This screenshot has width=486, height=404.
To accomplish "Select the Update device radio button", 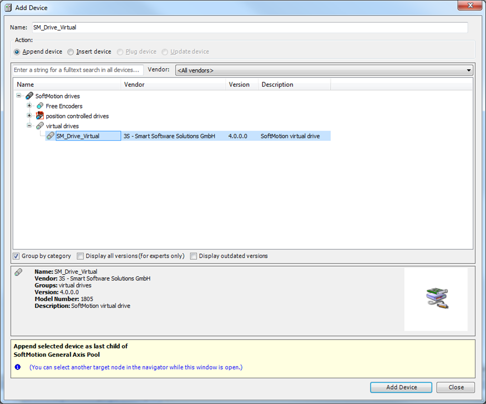I will tap(165, 52).
